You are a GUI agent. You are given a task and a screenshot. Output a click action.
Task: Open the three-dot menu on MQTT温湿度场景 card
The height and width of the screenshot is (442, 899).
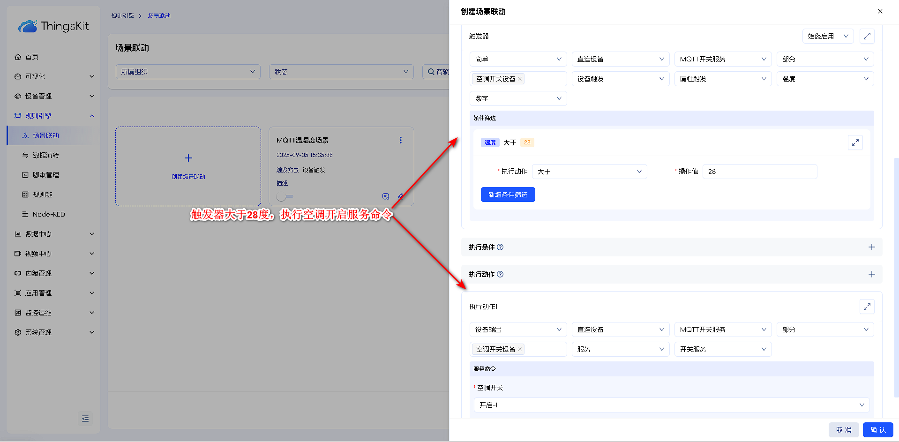[400, 140]
